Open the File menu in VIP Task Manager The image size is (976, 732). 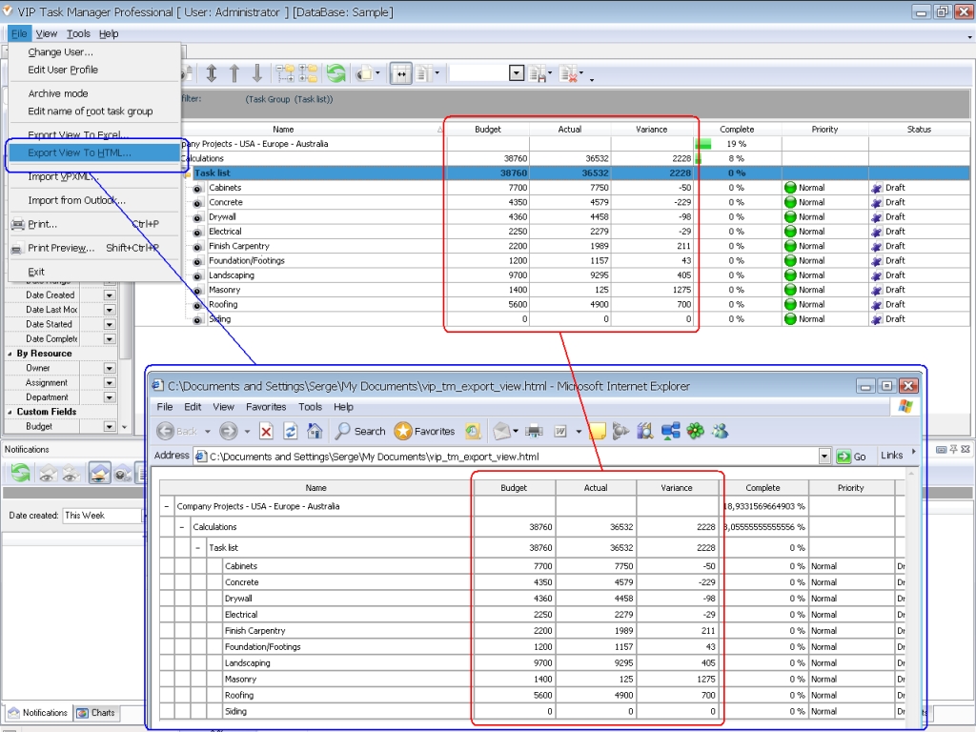18,32
